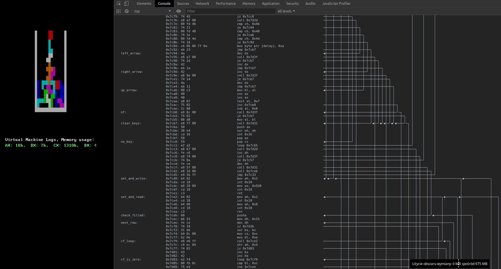
Task: Select the Console tab
Action: [164, 4]
